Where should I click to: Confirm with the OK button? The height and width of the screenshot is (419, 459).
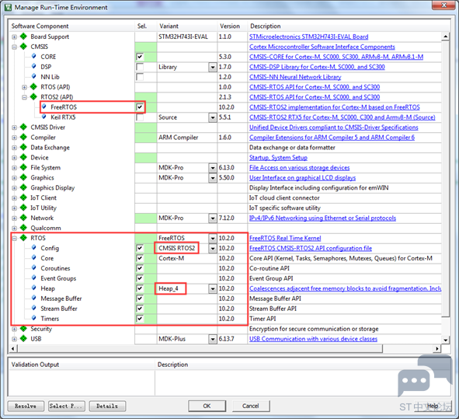click(207, 406)
